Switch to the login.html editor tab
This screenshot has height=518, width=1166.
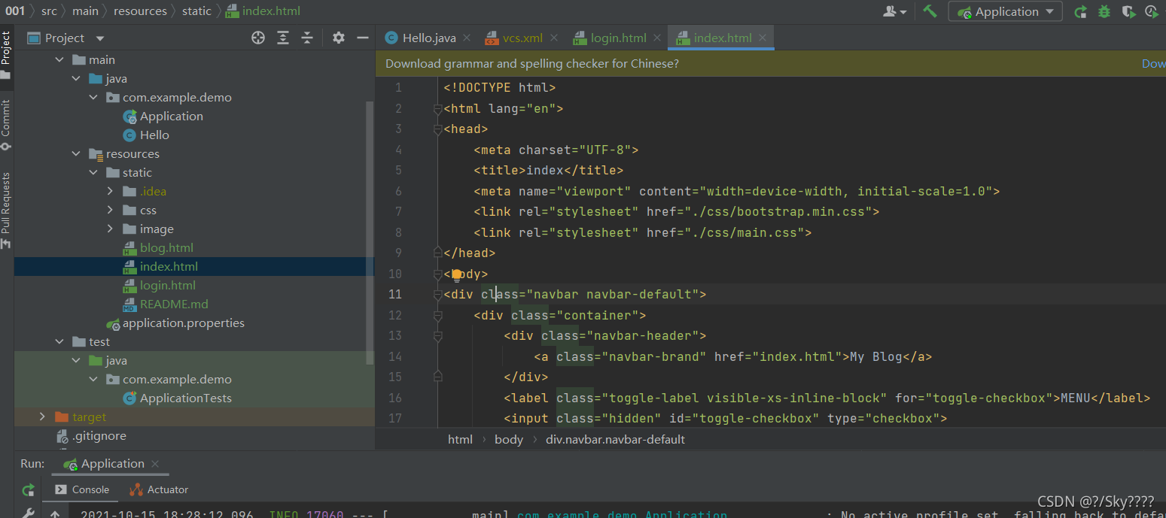click(x=618, y=38)
